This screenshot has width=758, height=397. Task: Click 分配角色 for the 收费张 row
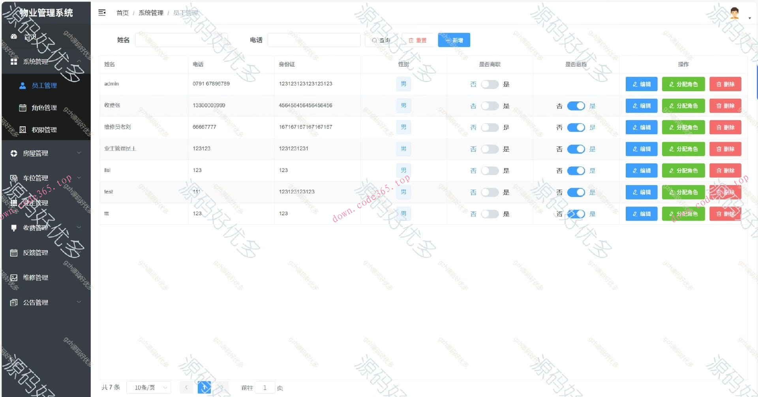pos(683,106)
